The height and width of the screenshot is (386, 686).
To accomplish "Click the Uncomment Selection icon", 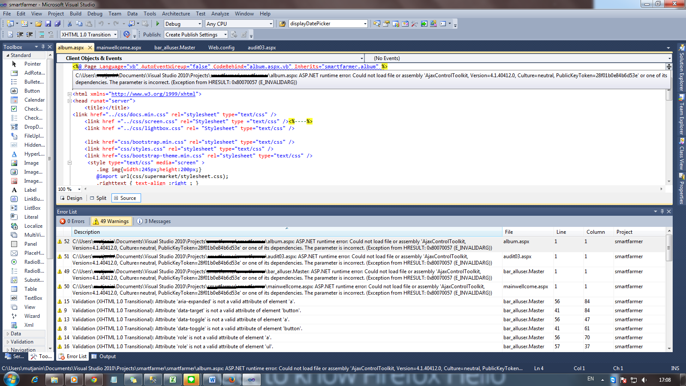I will (51, 34).
